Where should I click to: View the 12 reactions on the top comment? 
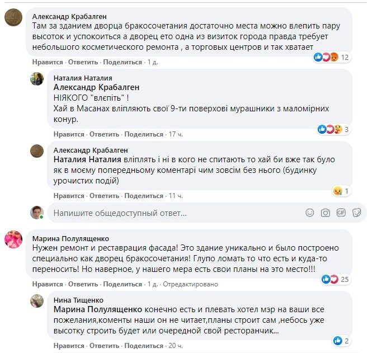[334, 57]
